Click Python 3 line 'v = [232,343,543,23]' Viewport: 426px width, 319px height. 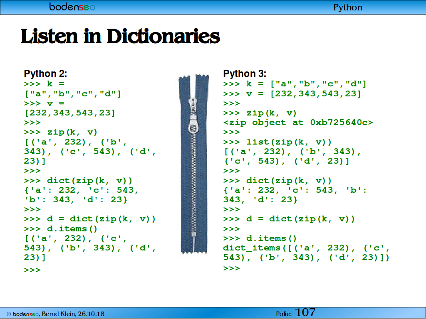click(x=303, y=94)
